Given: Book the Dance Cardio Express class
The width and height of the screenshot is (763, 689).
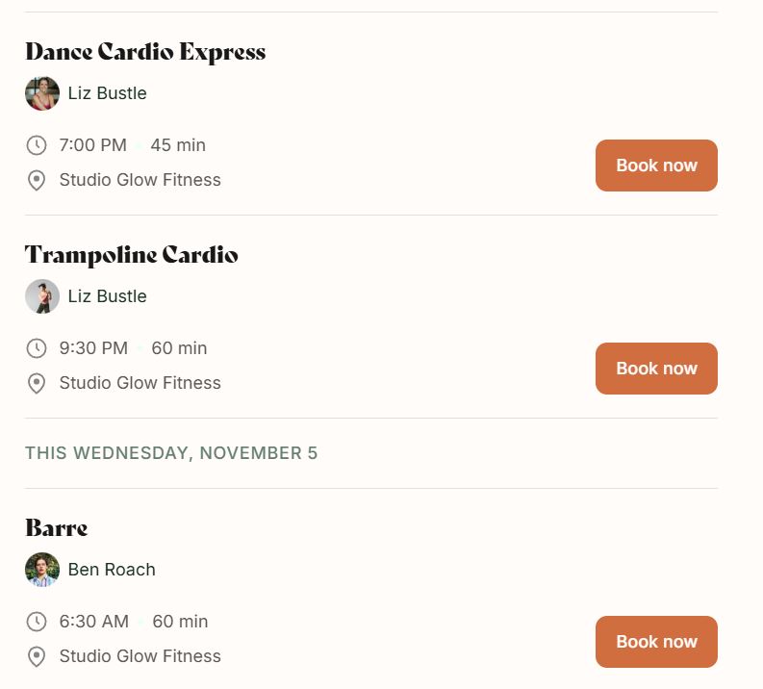Looking at the screenshot, I should [656, 166].
